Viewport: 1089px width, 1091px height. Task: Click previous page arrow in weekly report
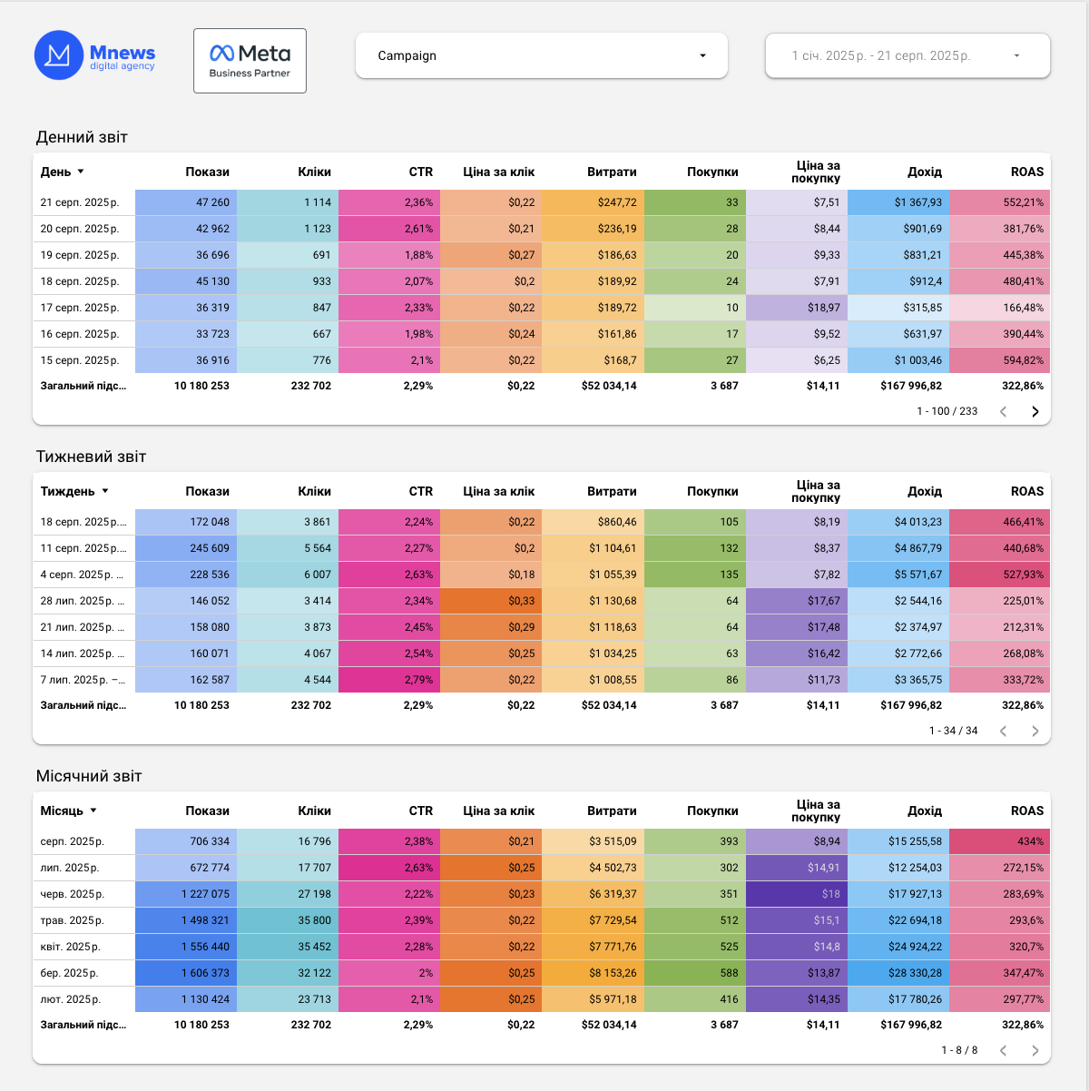(1004, 731)
